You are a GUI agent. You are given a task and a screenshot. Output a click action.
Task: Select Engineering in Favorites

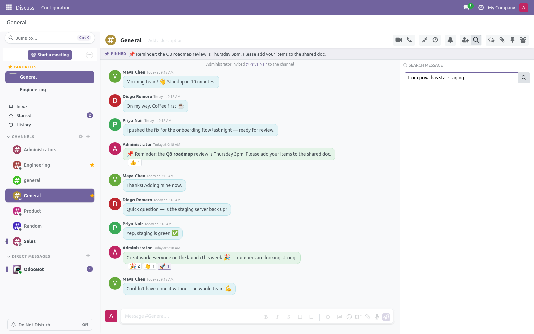click(50, 90)
